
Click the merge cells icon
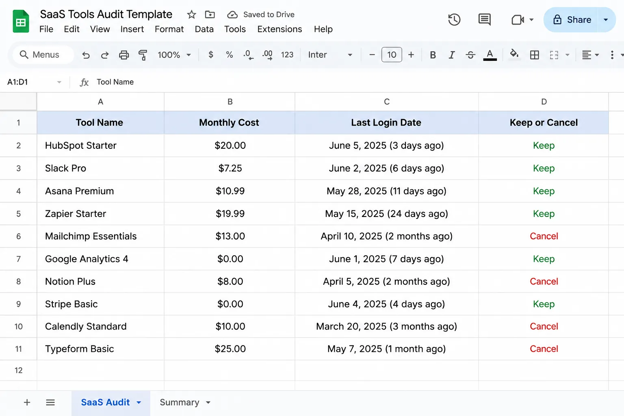point(554,55)
